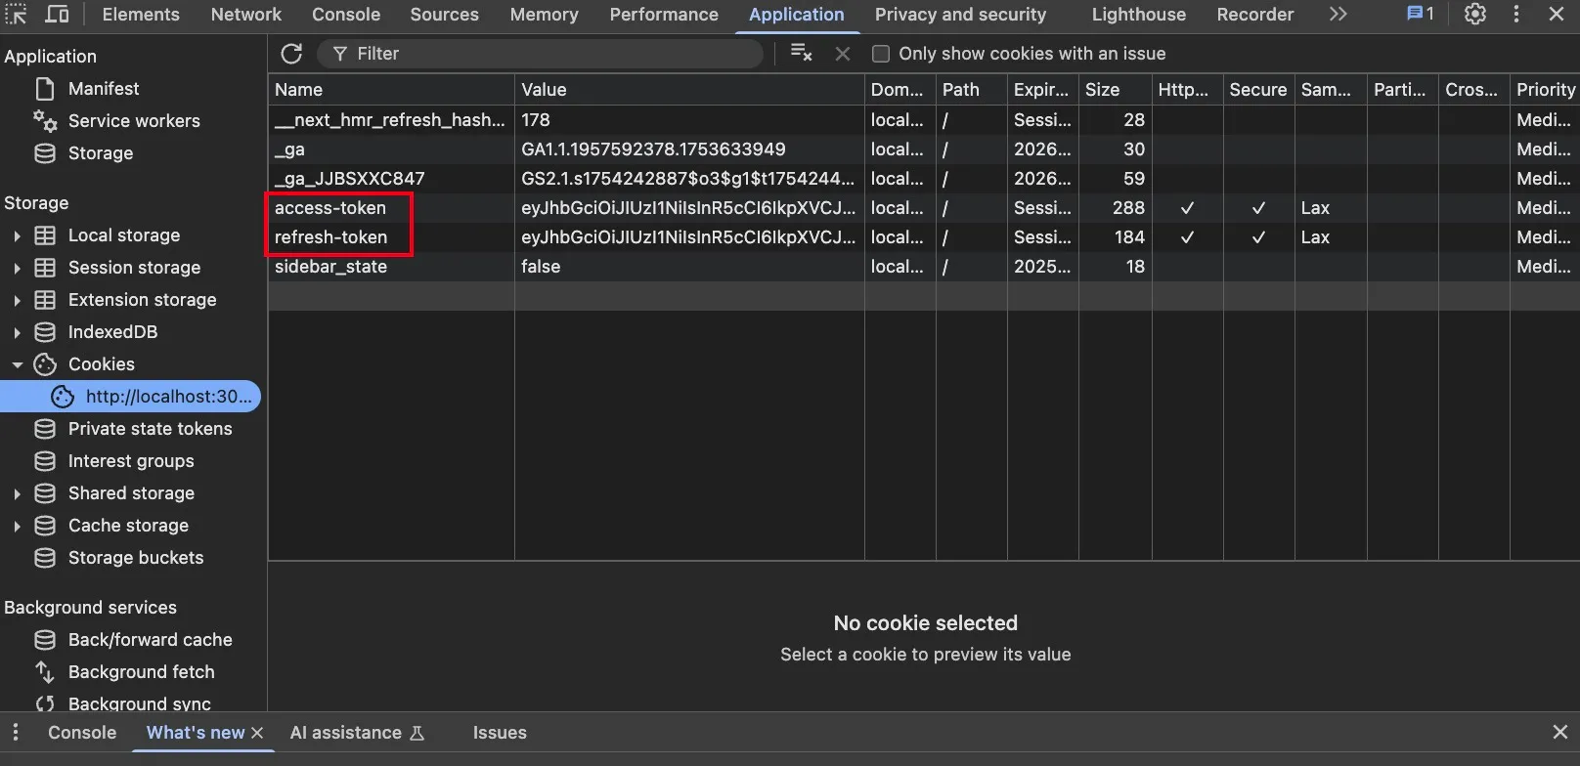
Task: Expand the IndexedDB tree item
Action: pos(17,332)
